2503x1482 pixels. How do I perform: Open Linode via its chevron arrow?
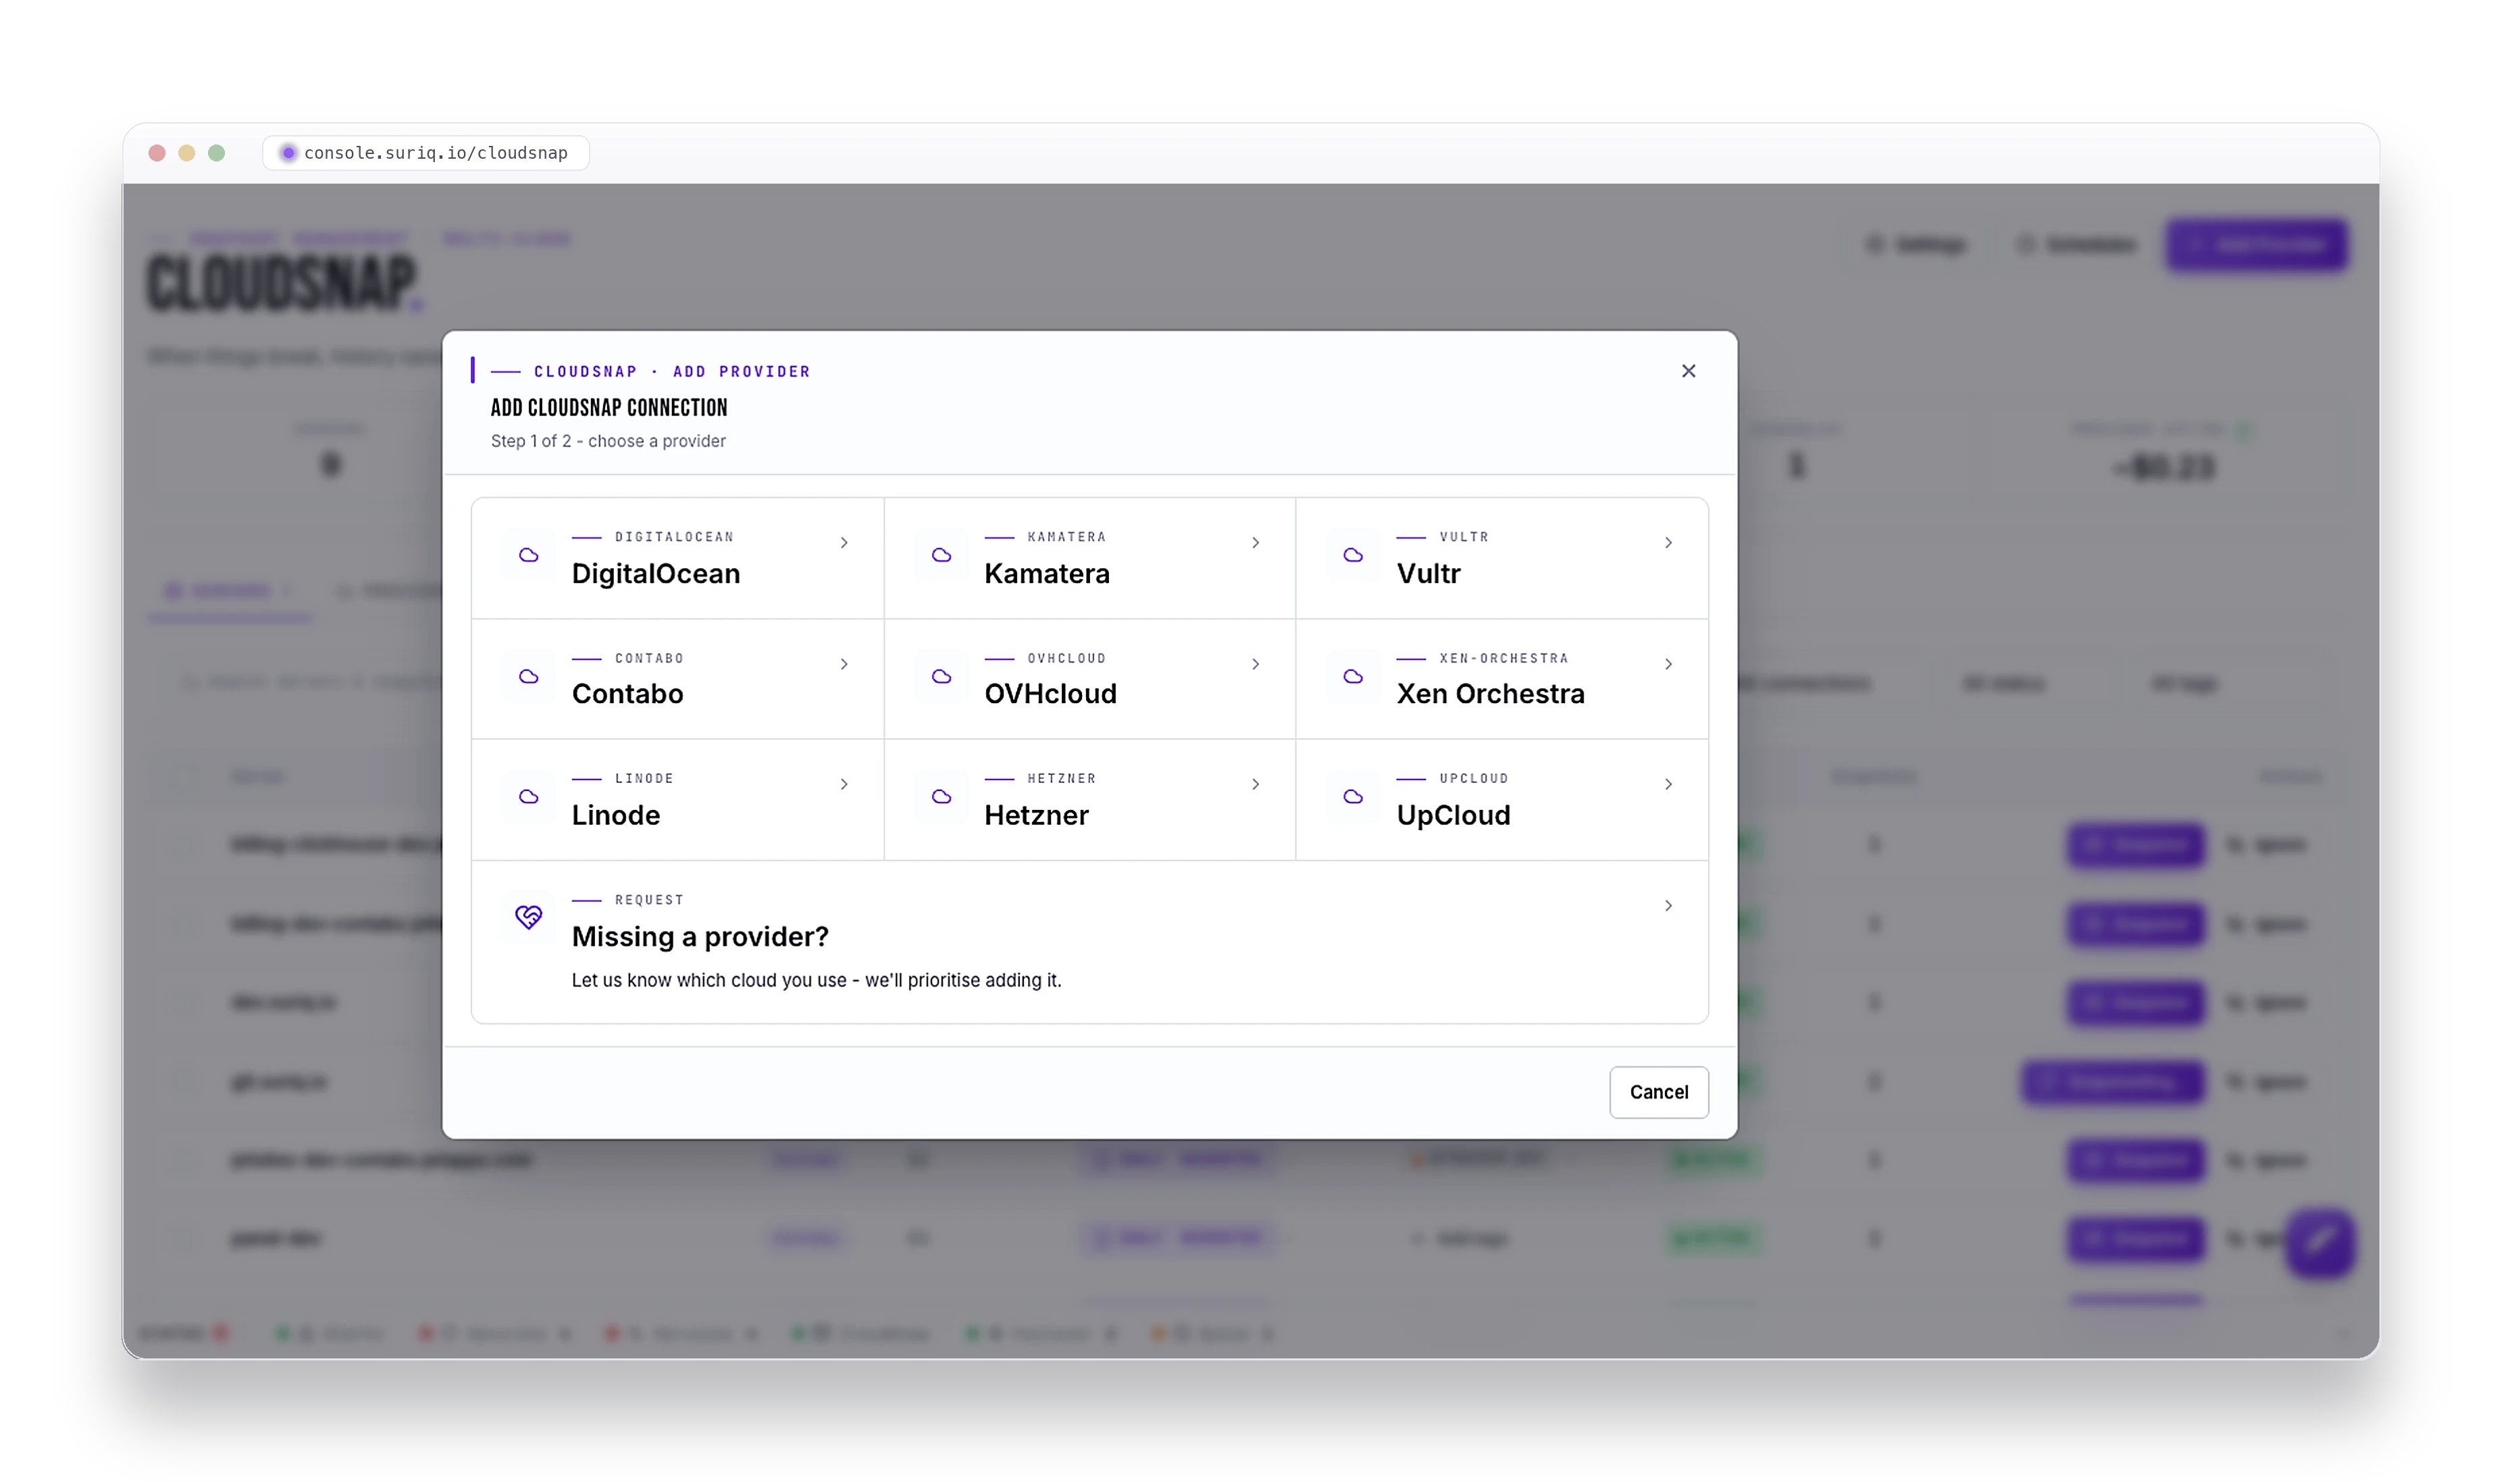click(x=844, y=785)
